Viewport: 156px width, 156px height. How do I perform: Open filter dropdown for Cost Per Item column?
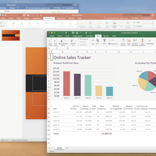pyautogui.click(x=81, y=109)
